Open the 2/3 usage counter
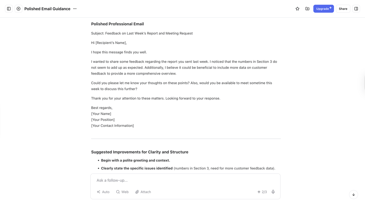This screenshot has width=365, height=206. [262, 192]
